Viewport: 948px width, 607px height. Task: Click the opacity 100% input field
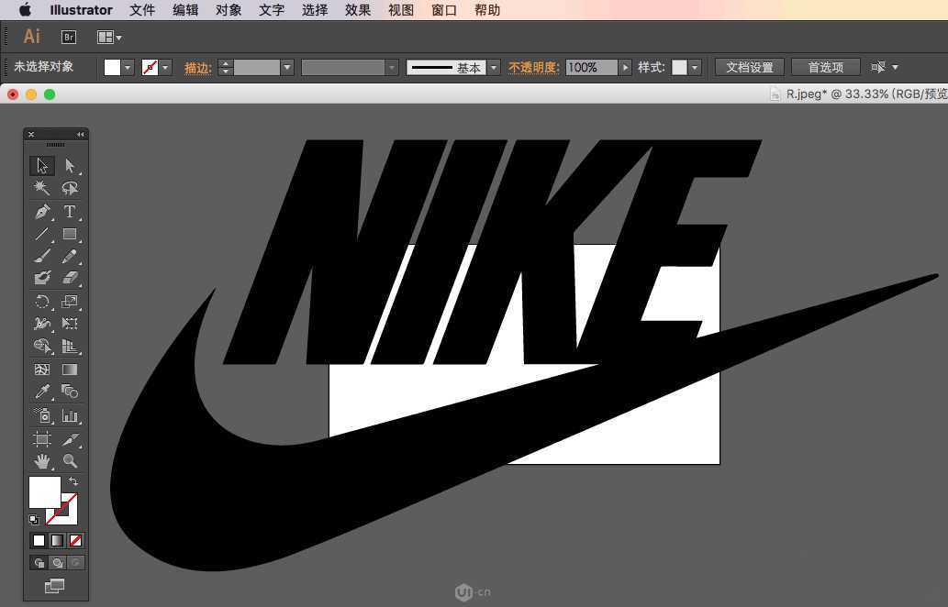(591, 68)
